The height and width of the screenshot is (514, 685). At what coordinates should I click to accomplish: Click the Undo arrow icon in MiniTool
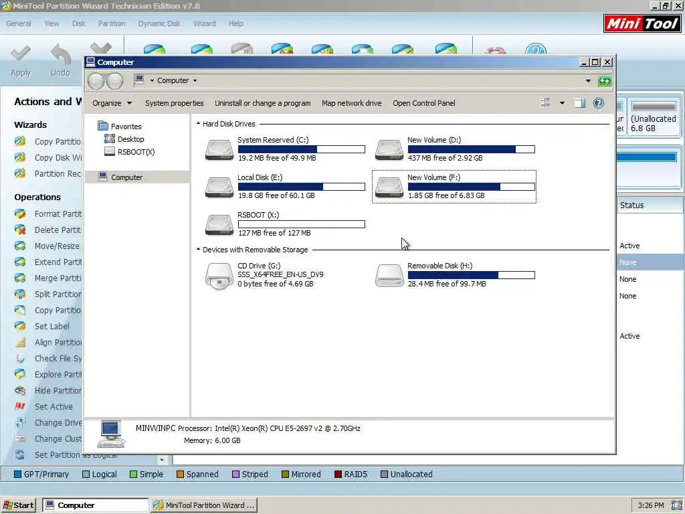(x=61, y=54)
